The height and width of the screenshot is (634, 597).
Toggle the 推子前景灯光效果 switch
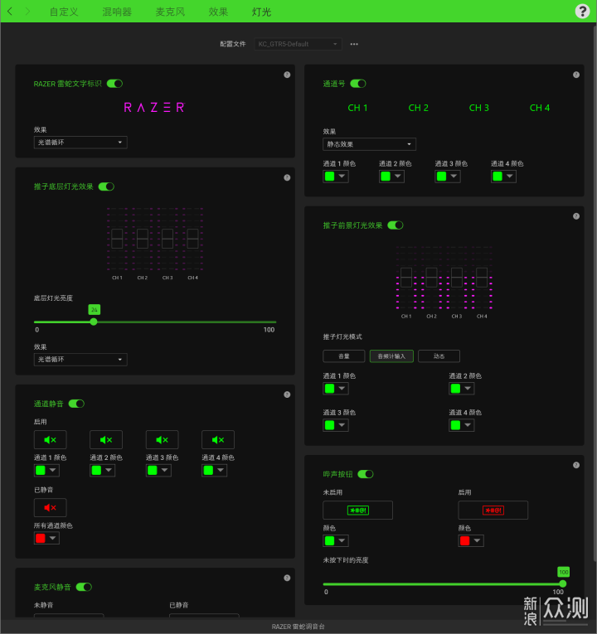pos(396,225)
